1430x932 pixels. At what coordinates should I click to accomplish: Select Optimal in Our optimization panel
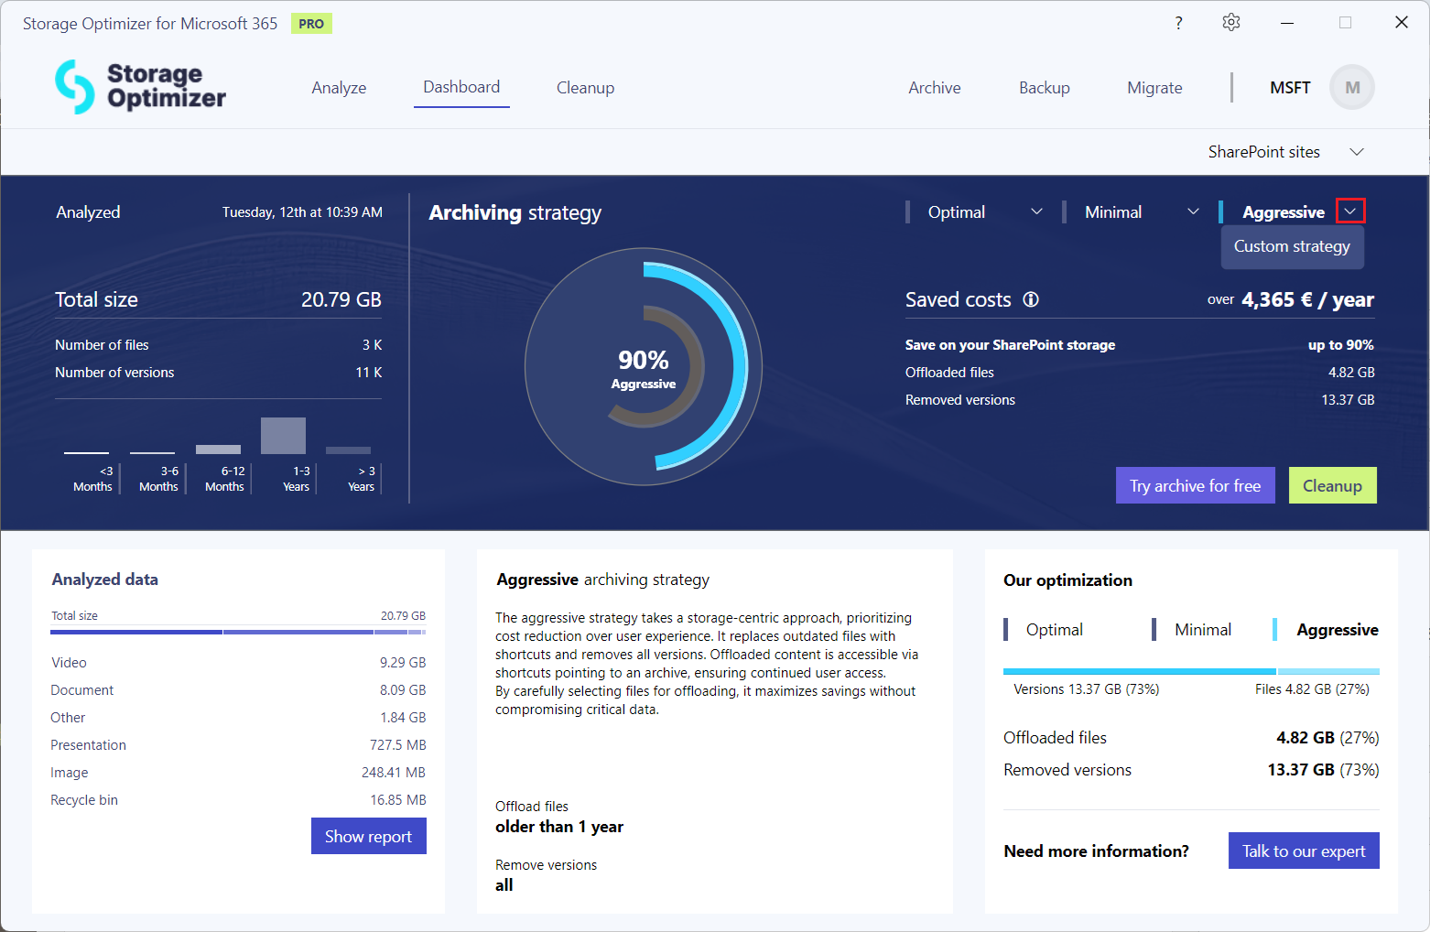click(x=1054, y=630)
